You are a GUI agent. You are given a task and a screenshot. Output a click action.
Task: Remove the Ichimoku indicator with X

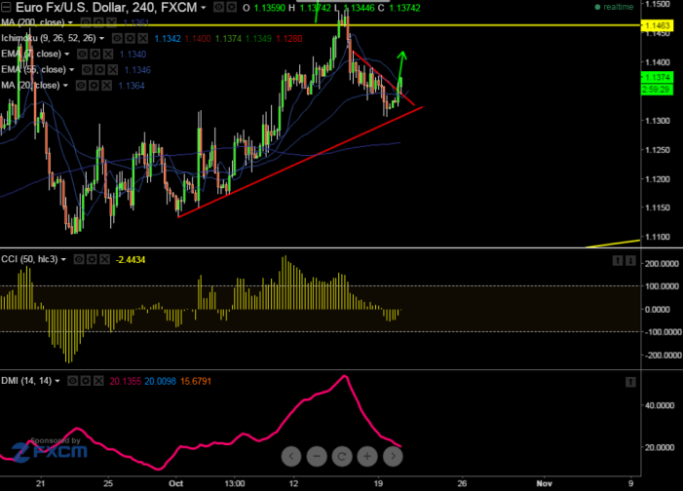tap(143, 38)
